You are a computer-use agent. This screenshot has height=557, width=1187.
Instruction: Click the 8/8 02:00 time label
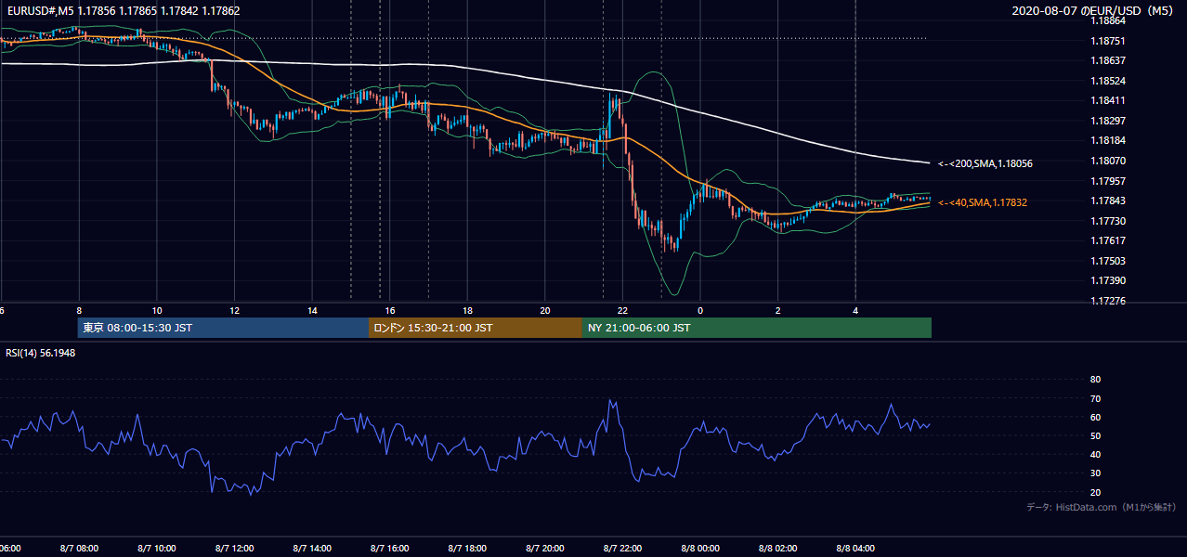tap(778, 549)
